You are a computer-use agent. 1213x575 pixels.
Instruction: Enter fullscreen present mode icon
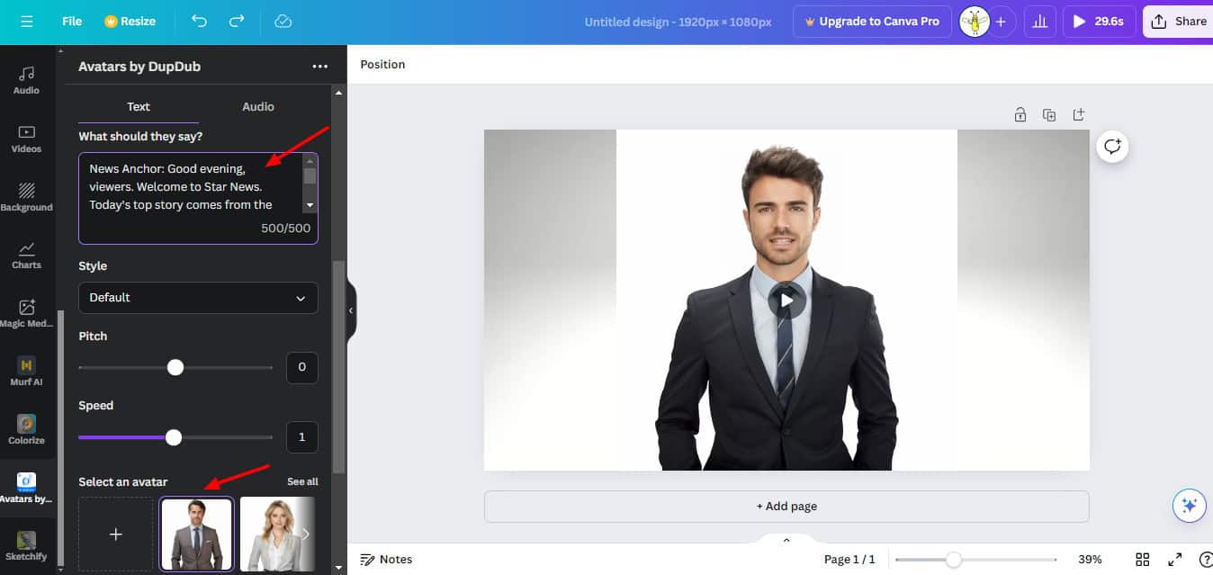[1174, 560]
